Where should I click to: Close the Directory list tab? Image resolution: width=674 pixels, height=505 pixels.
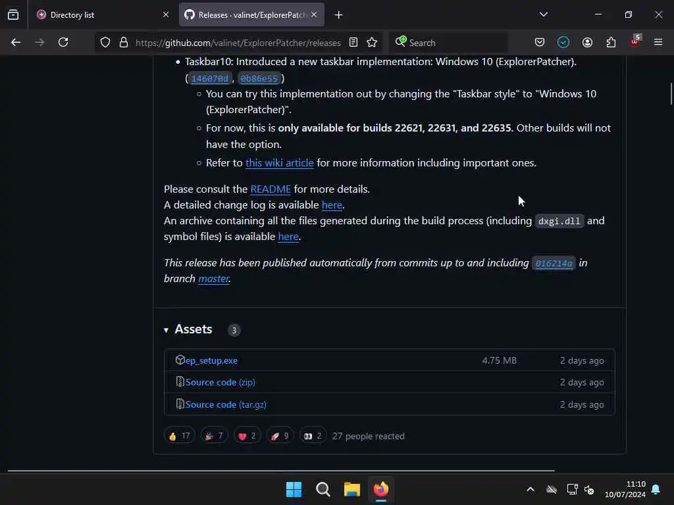pos(166,15)
